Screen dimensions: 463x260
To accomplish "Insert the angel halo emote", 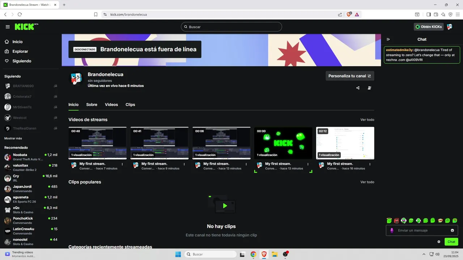I will (389, 220).
